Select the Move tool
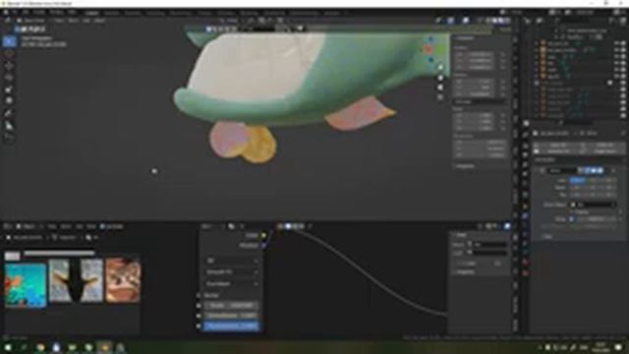Screen dimensions: 629x354 (9, 66)
